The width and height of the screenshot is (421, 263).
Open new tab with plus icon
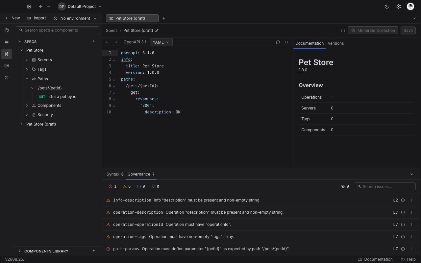click(164, 18)
